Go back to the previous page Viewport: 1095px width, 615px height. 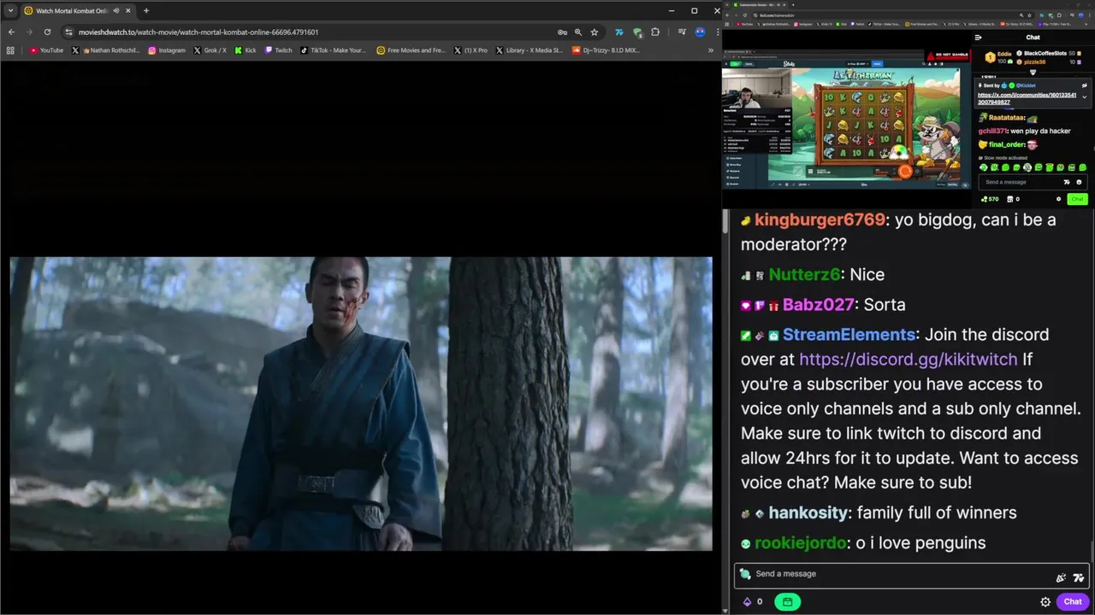11,32
